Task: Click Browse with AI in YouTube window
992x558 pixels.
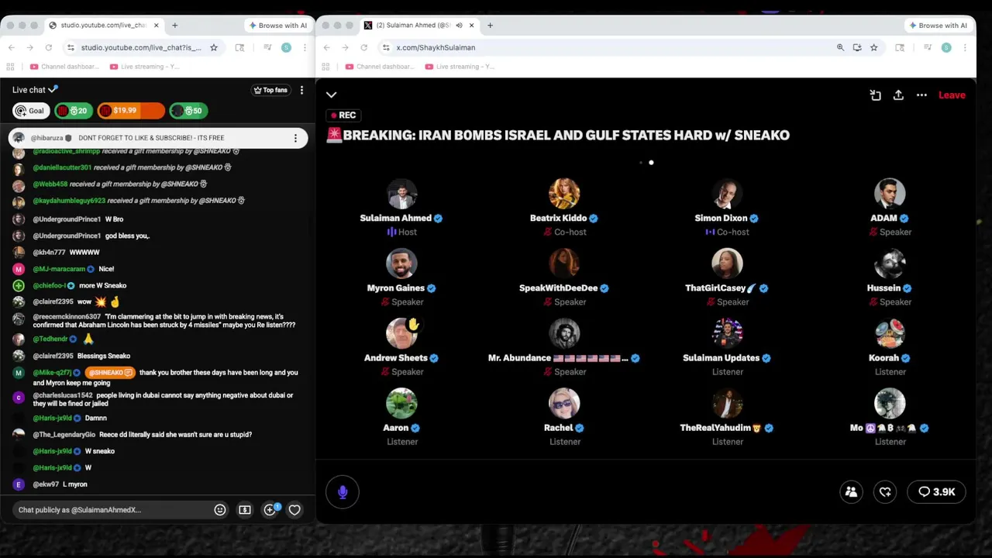Action: click(277, 26)
